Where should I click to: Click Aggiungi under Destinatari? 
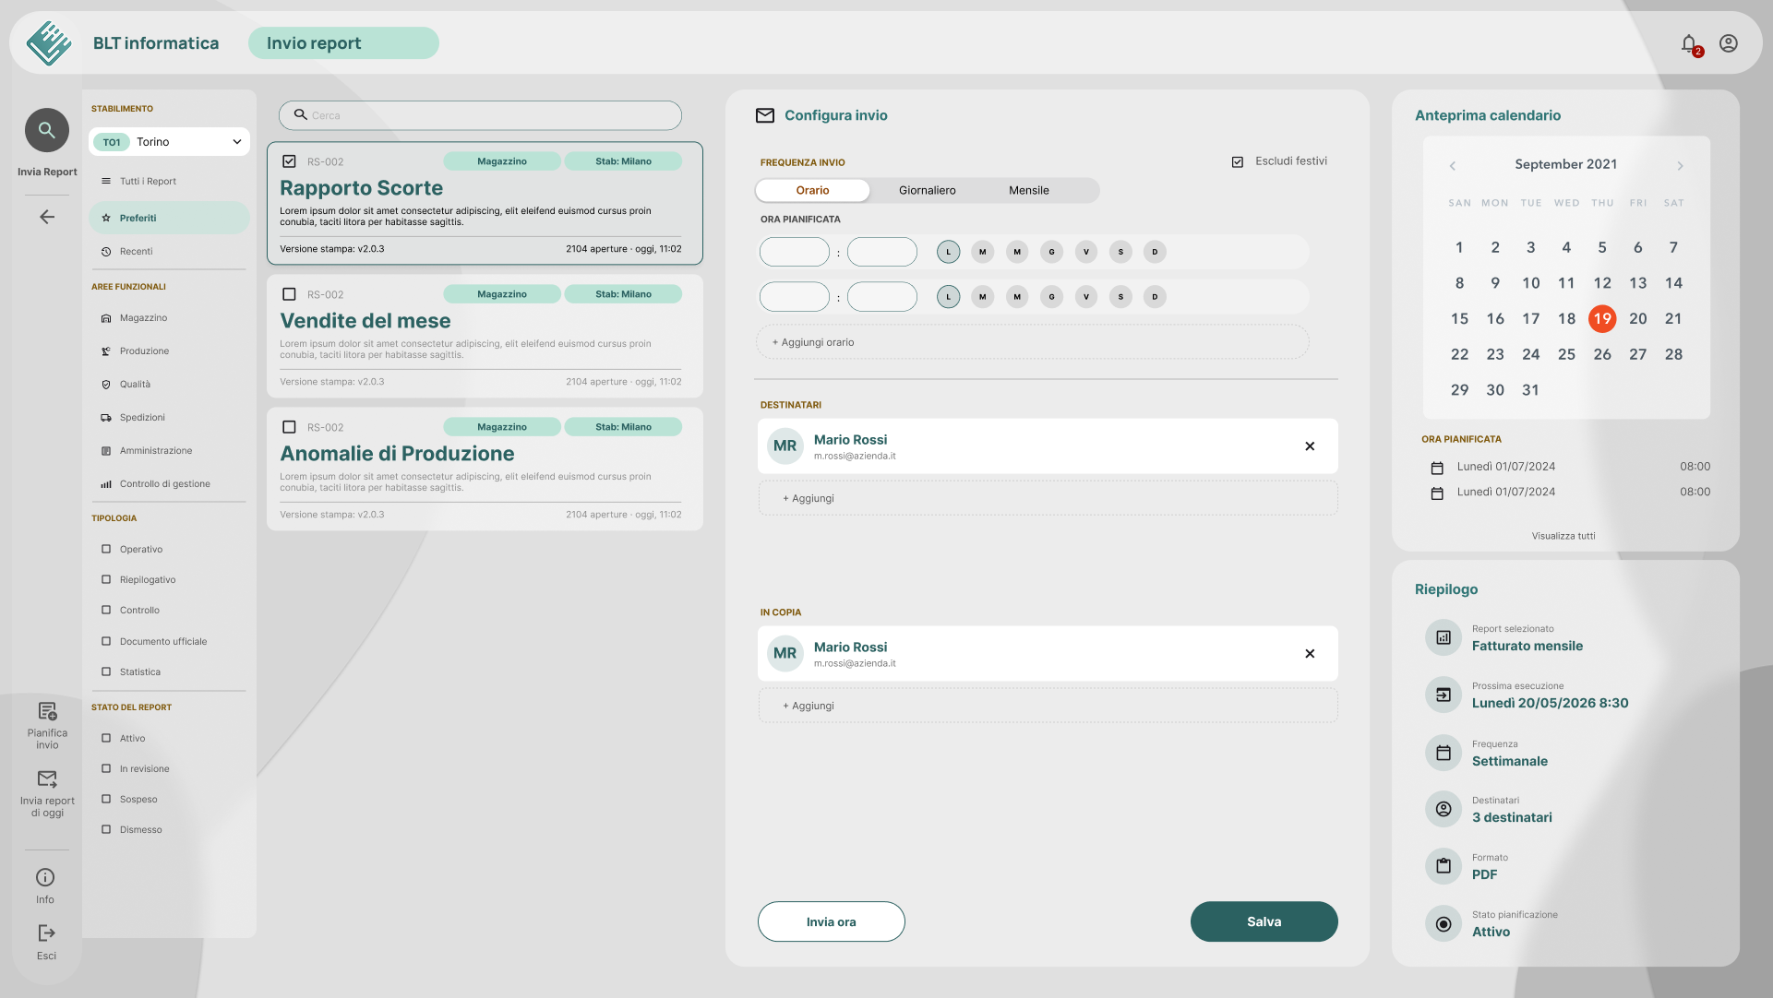(x=1048, y=498)
